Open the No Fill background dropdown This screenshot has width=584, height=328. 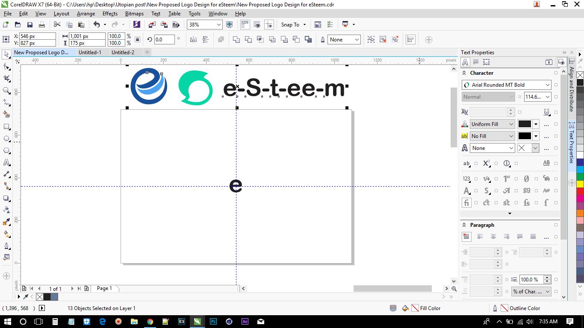pyautogui.click(x=492, y=136)
